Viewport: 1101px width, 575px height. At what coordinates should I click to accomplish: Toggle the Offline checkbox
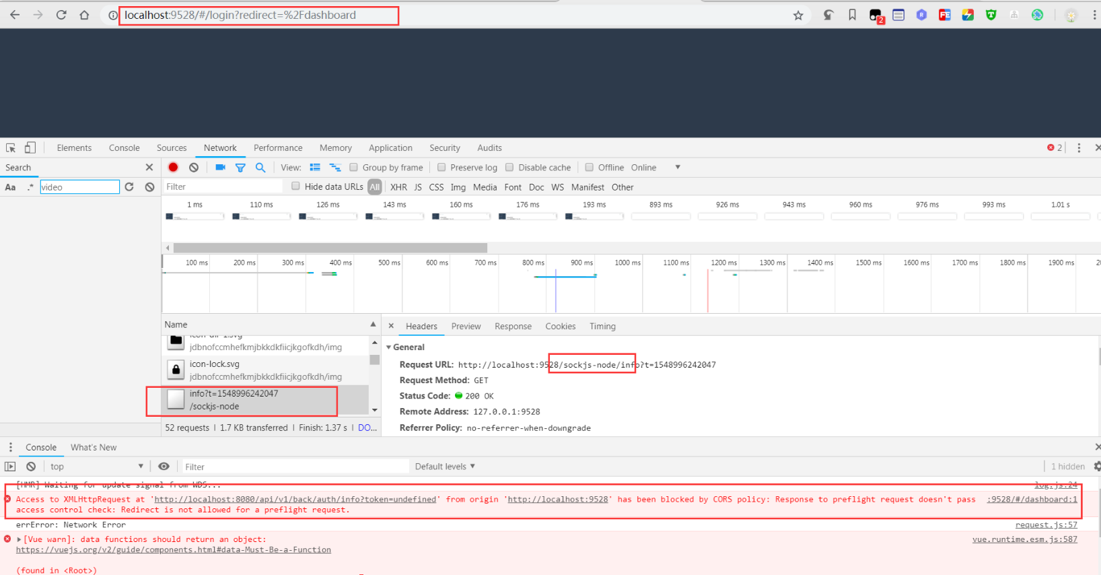coord(590,167)
